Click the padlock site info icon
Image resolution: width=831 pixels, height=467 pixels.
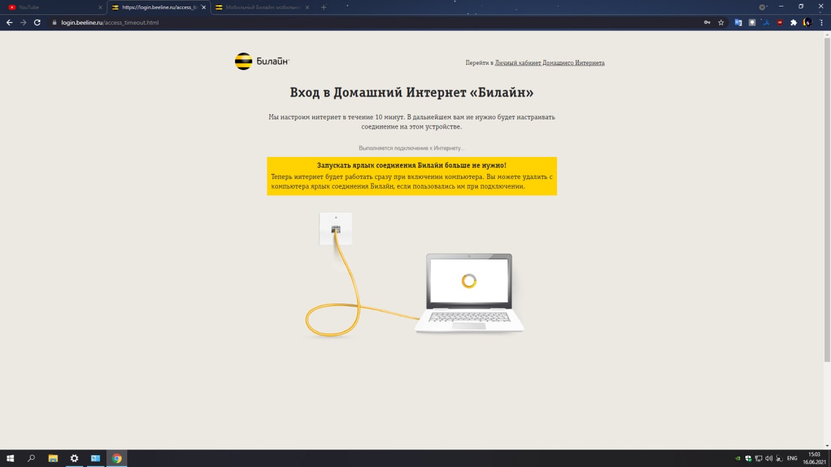point(55,23)
